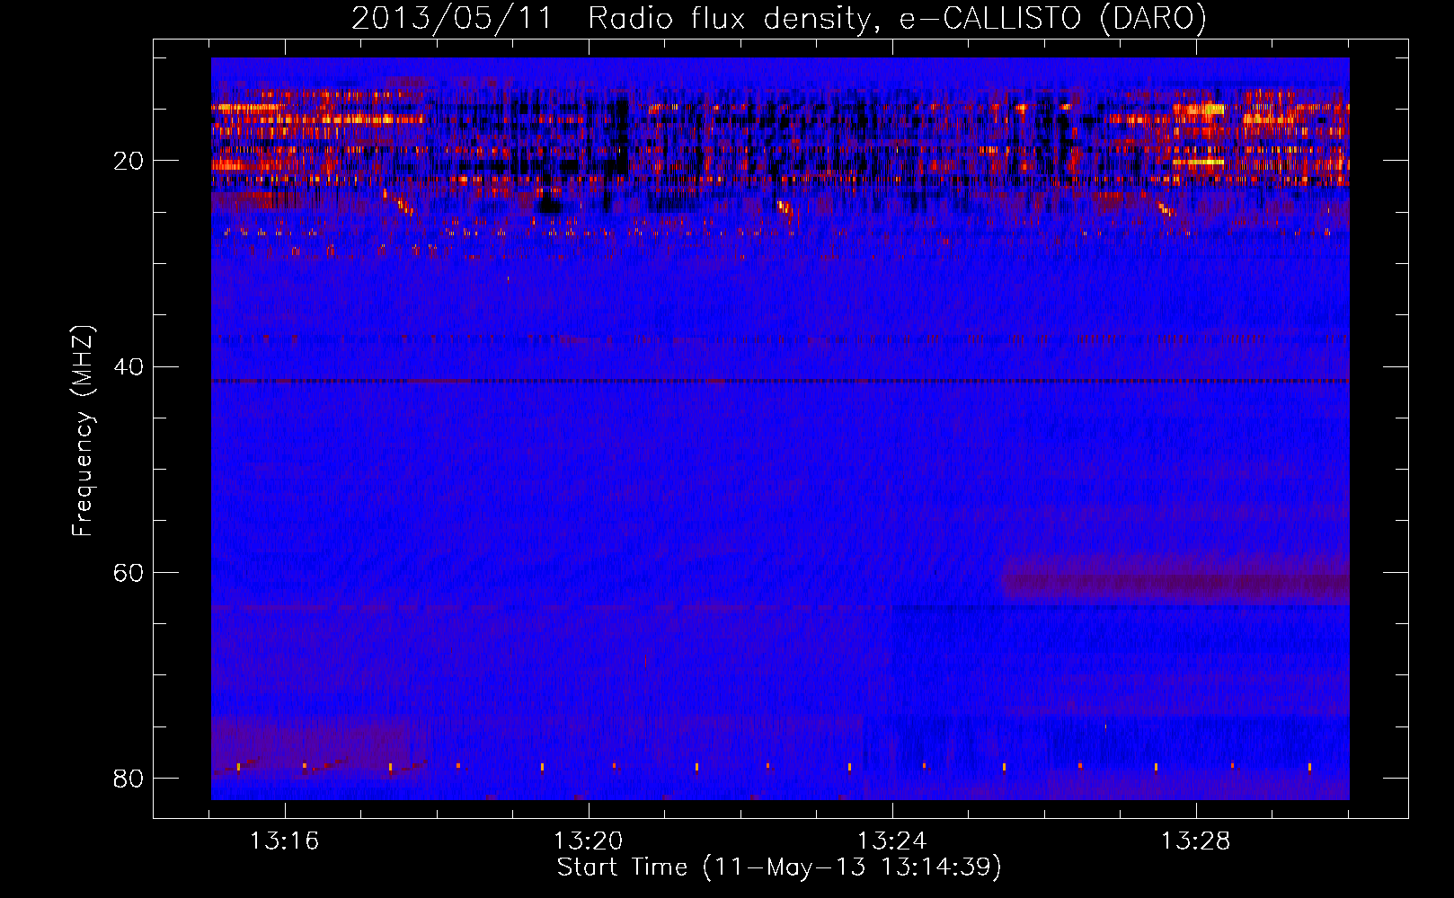Click the 13:16 time tick label

(x=285, y=841)
